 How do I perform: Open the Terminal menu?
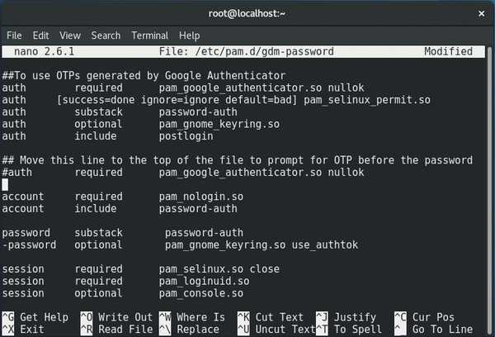(149, 36)
